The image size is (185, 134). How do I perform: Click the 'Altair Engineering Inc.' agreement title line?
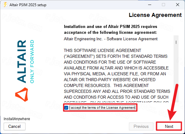coord(111,39)
